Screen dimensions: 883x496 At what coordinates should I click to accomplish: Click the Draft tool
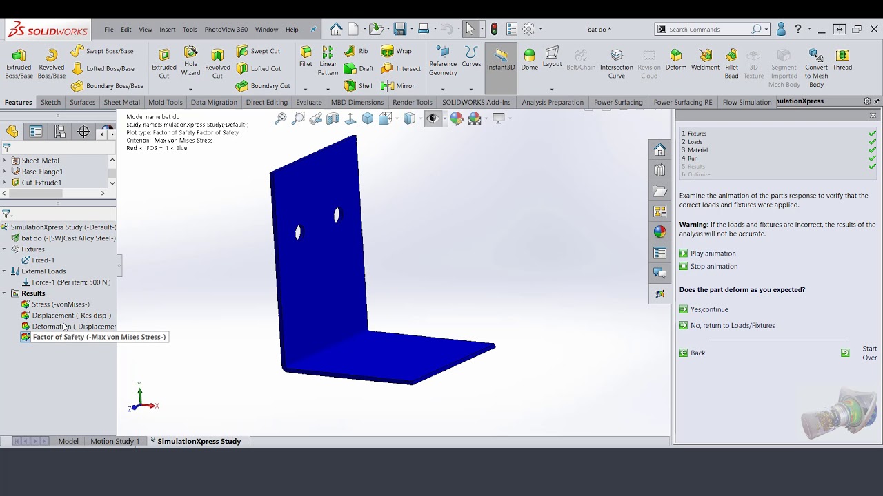(x=359, y=68)
